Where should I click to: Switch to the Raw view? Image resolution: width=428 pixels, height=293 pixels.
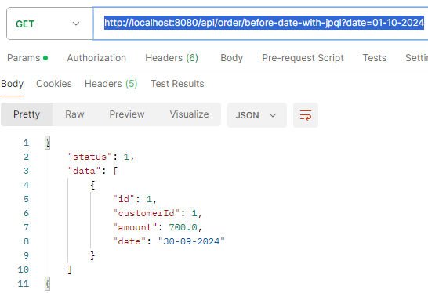74,114
